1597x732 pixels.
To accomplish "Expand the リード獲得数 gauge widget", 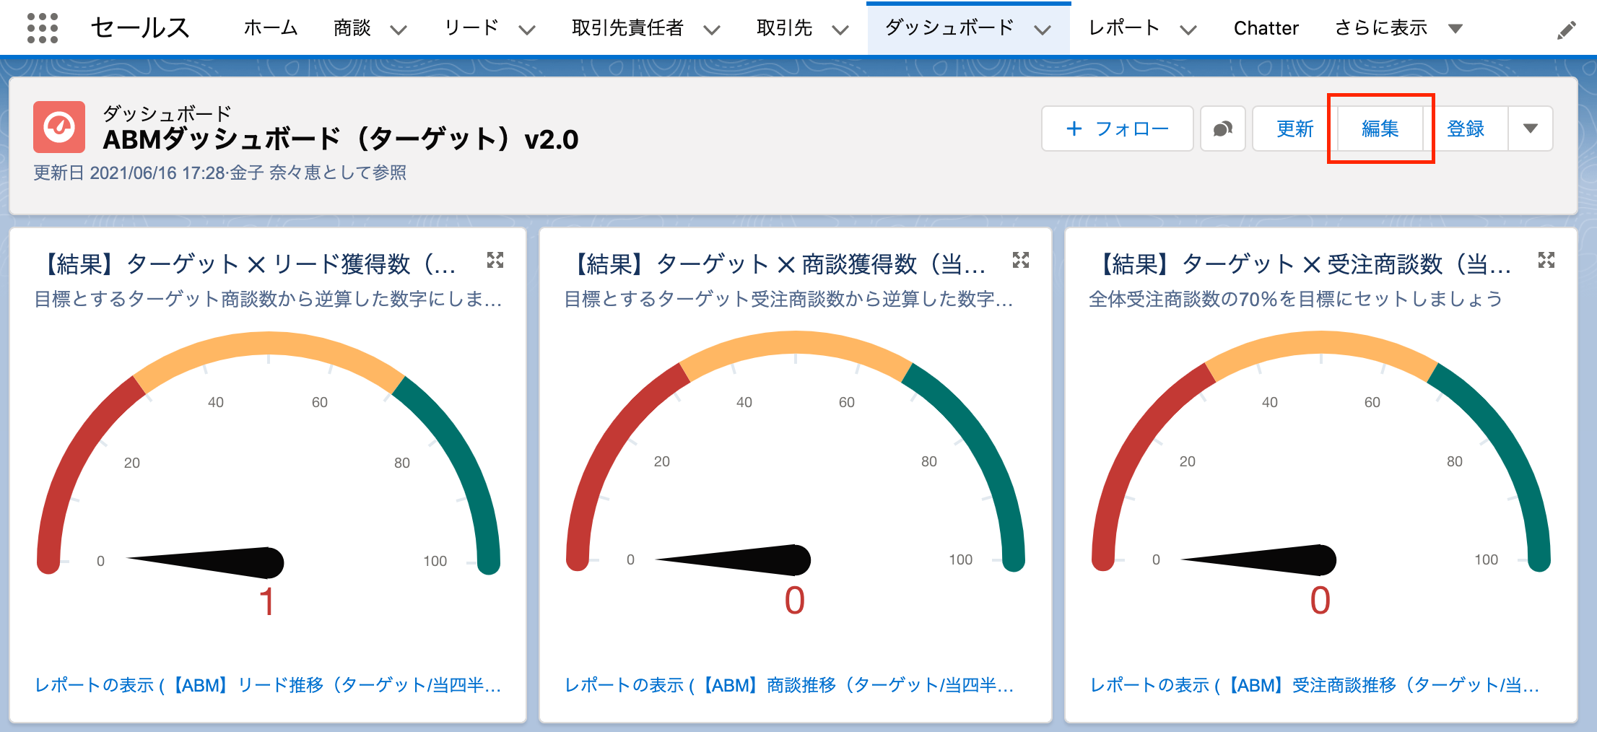I will tap(495, 261).
